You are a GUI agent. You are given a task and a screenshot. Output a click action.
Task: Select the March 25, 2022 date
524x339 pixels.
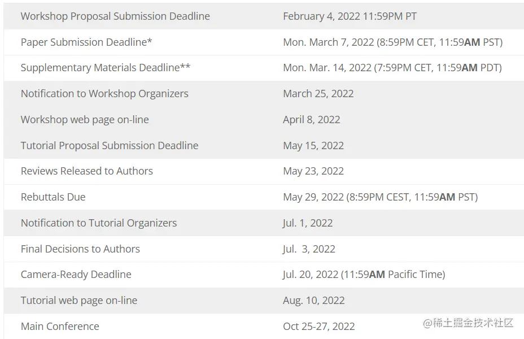coord(318,94)
